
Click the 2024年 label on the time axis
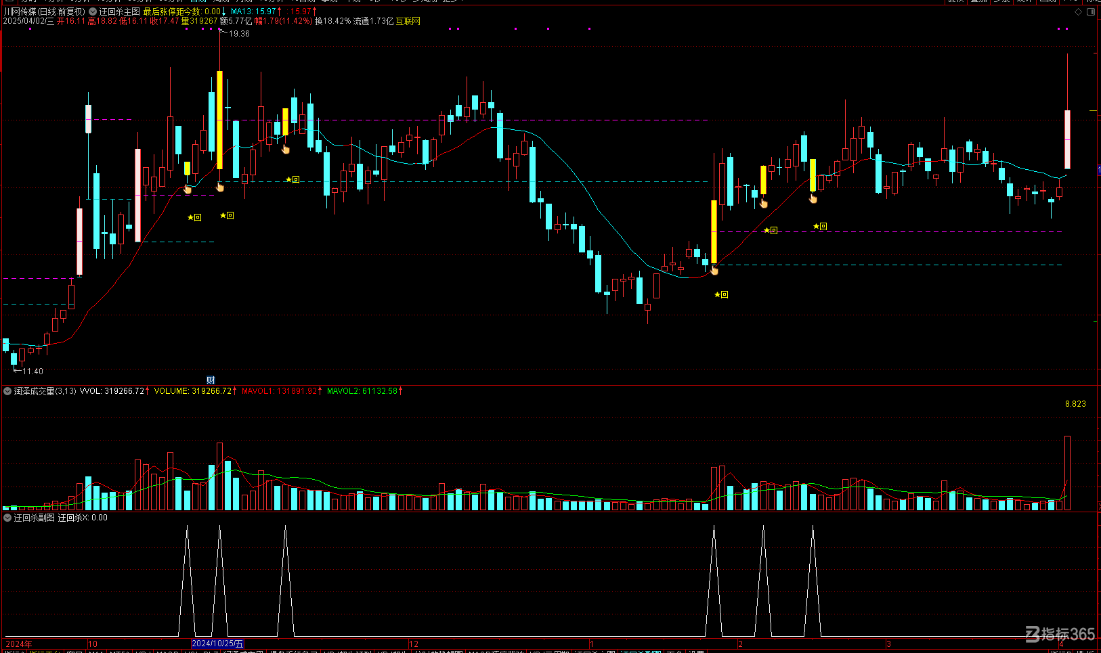19,644
